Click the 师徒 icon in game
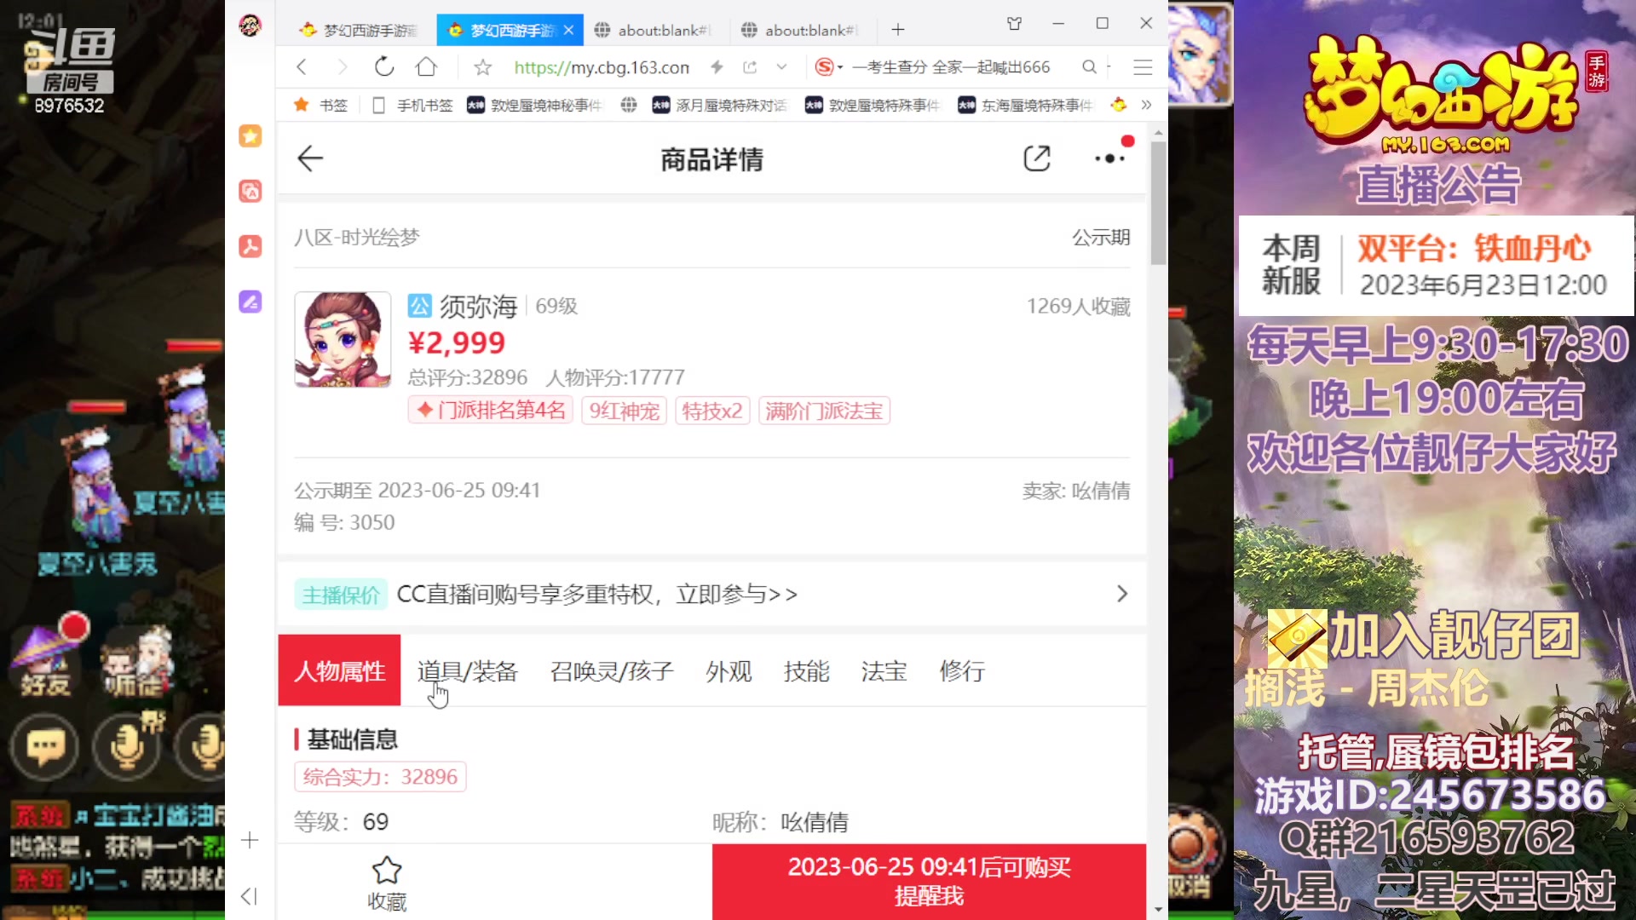 click(136, 663)
